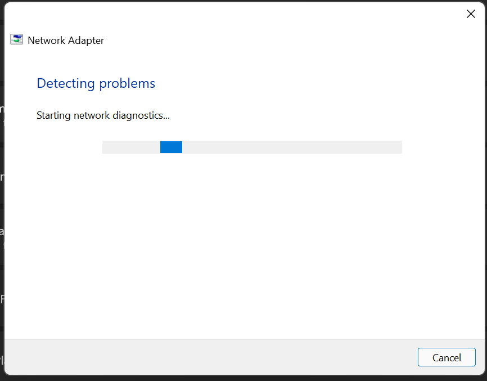
Task: Click the Network Adapter troubleshooter icon
Action: (16, 40)
